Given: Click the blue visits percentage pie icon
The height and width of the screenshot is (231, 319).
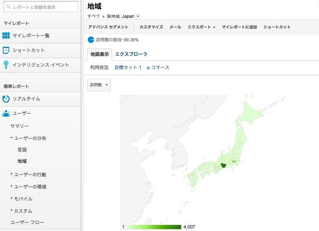Looking at the screenshot, I should pos(91,40).
